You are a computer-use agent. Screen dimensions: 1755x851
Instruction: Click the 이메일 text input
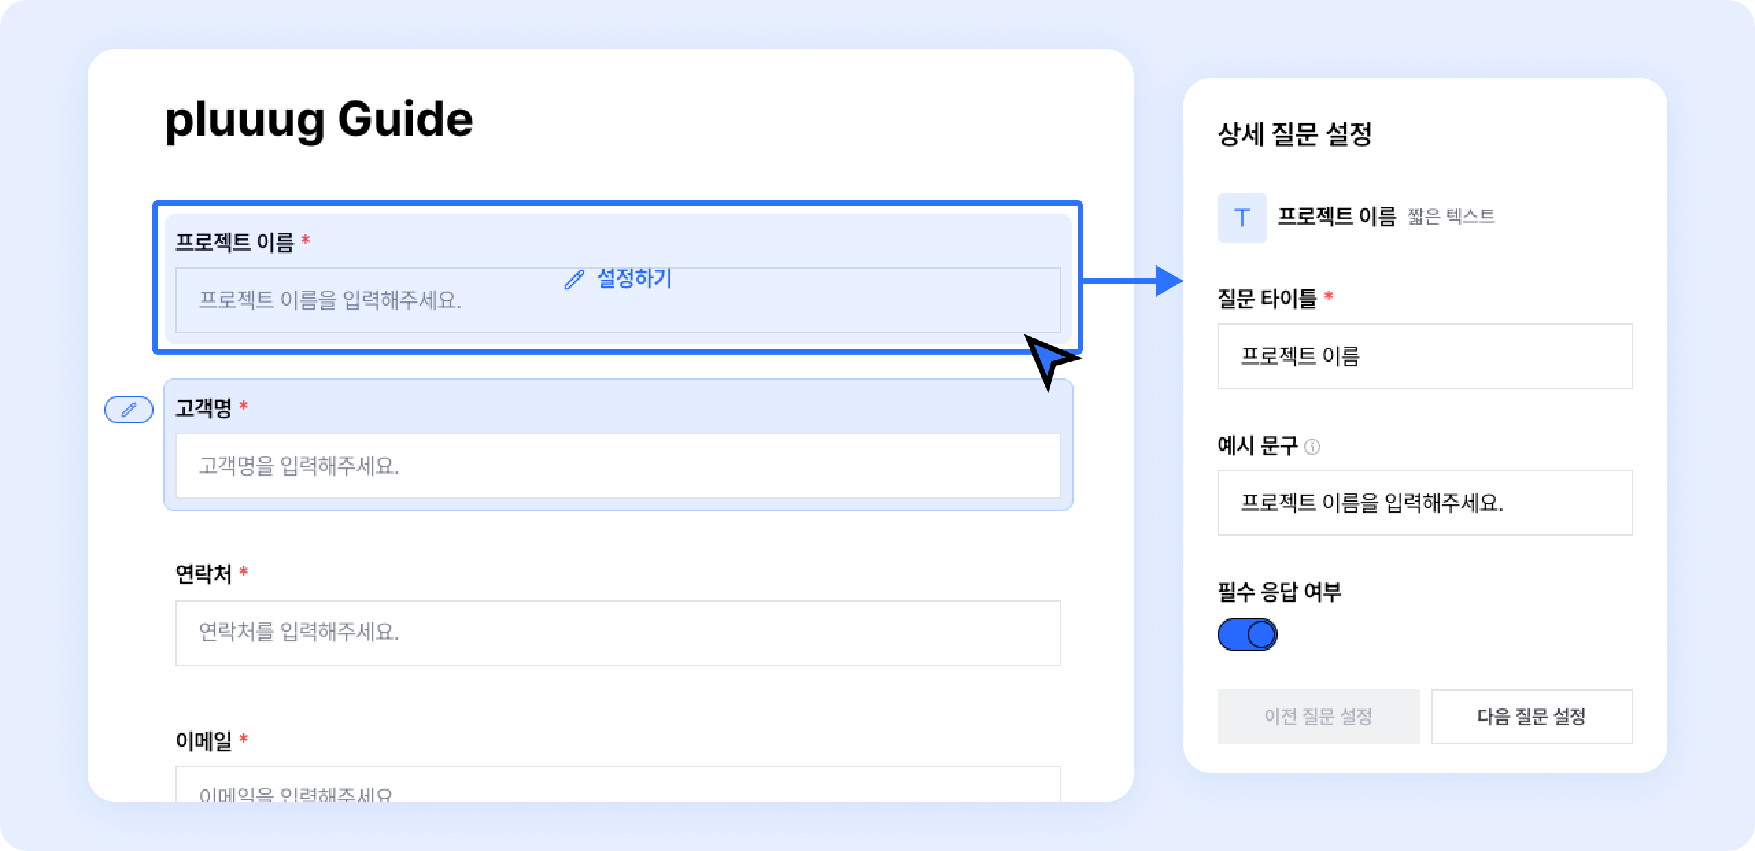click(618, 788)
